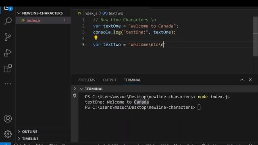Click 'Welcome to Canada' string on line 2

(152, 26)
